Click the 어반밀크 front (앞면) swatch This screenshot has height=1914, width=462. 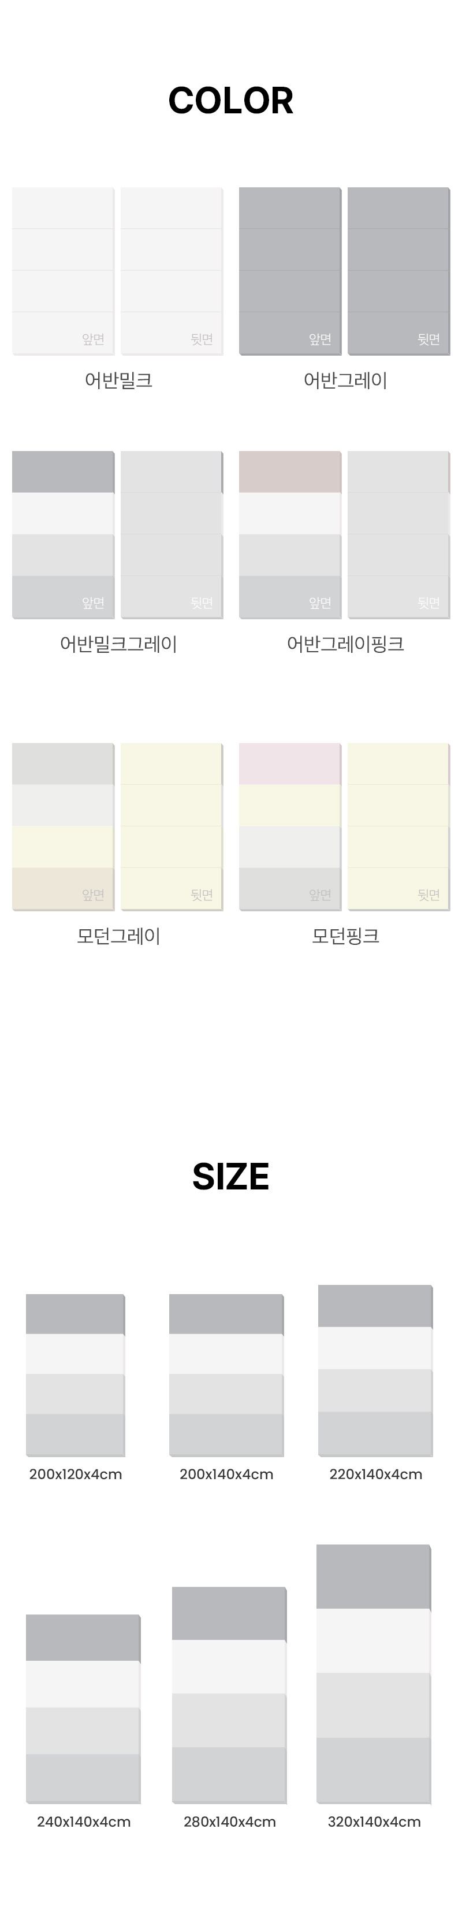pos(63,271)
